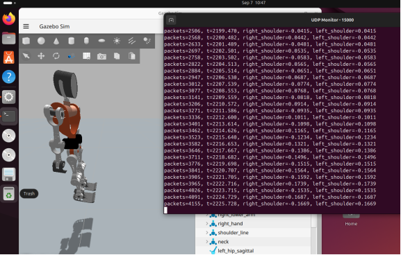
Task: Activate the select arrow mode
Action: 26,56
